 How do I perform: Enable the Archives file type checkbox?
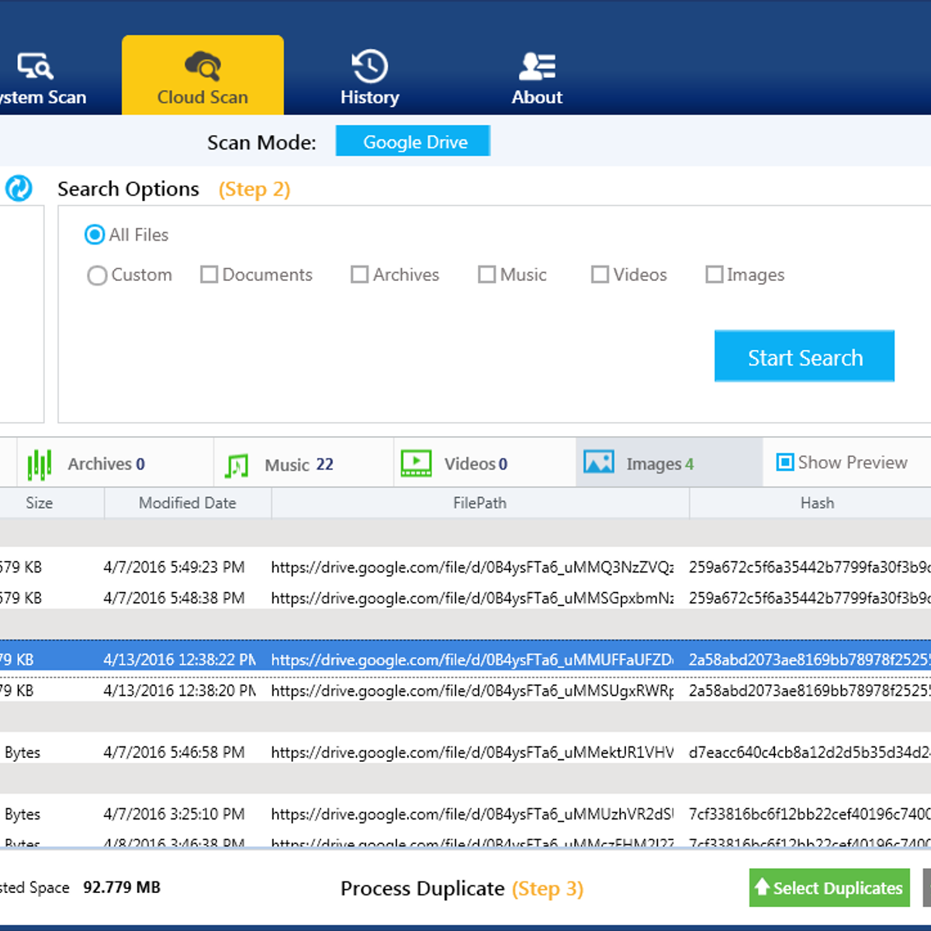(x=359, y=275)
